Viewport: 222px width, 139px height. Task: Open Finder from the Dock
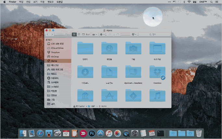pyautogui.click(x=23, y=133)
